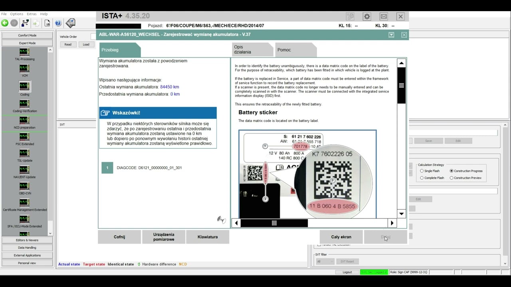Click the stacked documents icon in toolbar
511x287 pixels.
[70, 23]
